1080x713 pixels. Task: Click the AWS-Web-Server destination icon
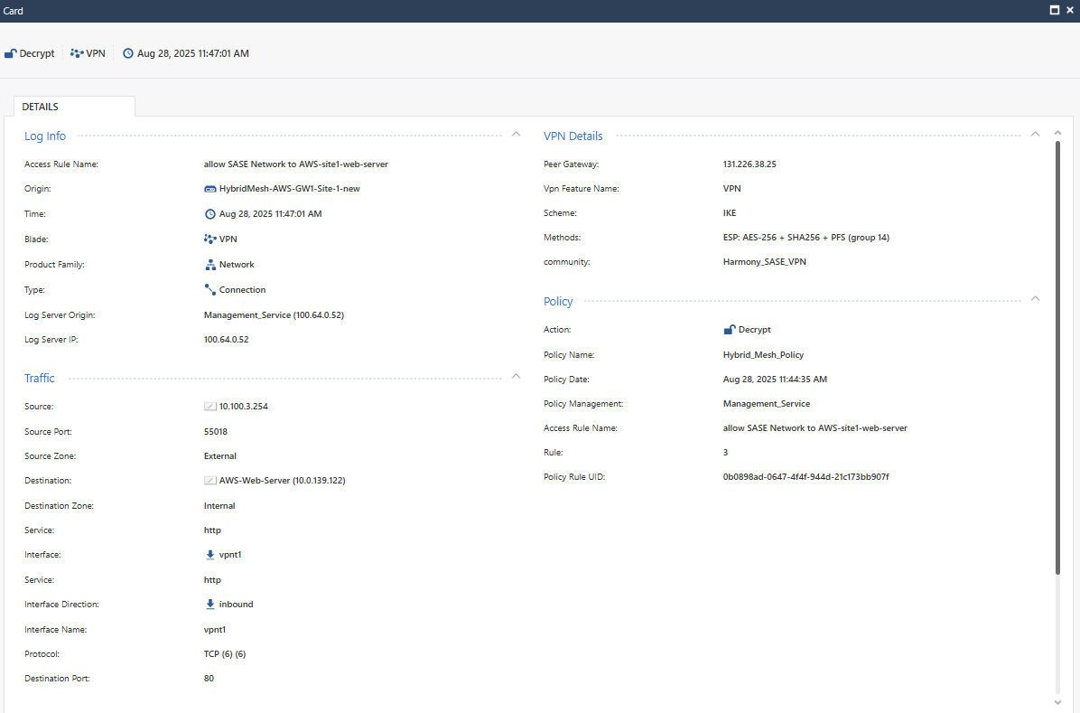click(x=210, y=481)
